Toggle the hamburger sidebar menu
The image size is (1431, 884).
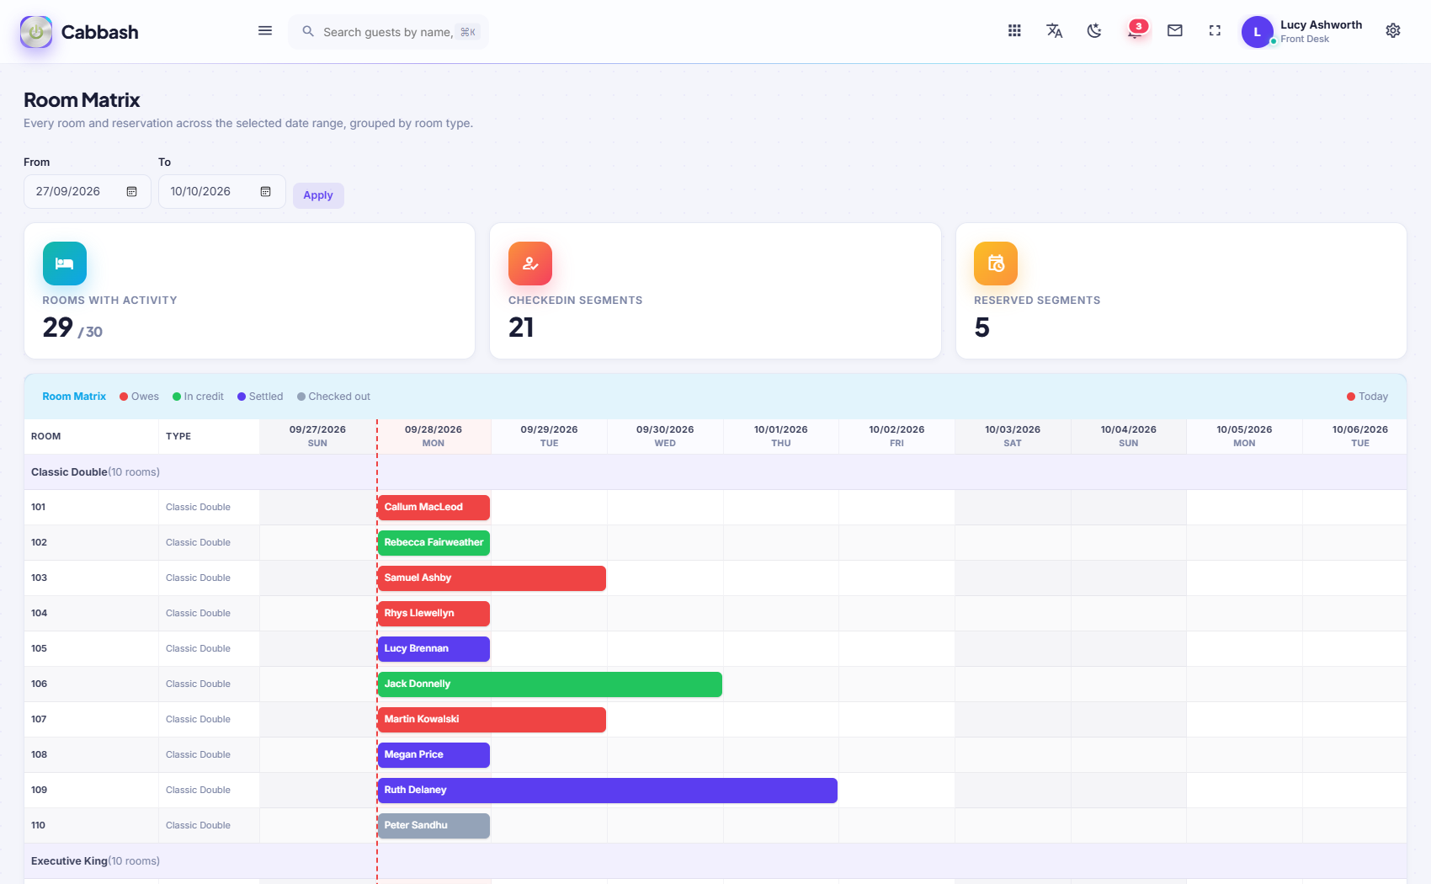coord(265,31)
